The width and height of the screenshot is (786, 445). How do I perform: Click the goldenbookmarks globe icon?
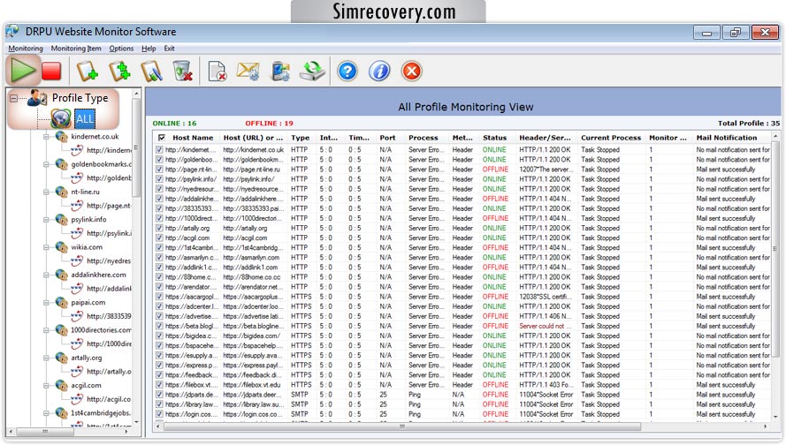click(x=61, y=164)
